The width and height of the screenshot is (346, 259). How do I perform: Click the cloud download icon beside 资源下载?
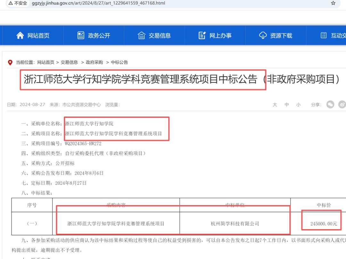(263, 35)
